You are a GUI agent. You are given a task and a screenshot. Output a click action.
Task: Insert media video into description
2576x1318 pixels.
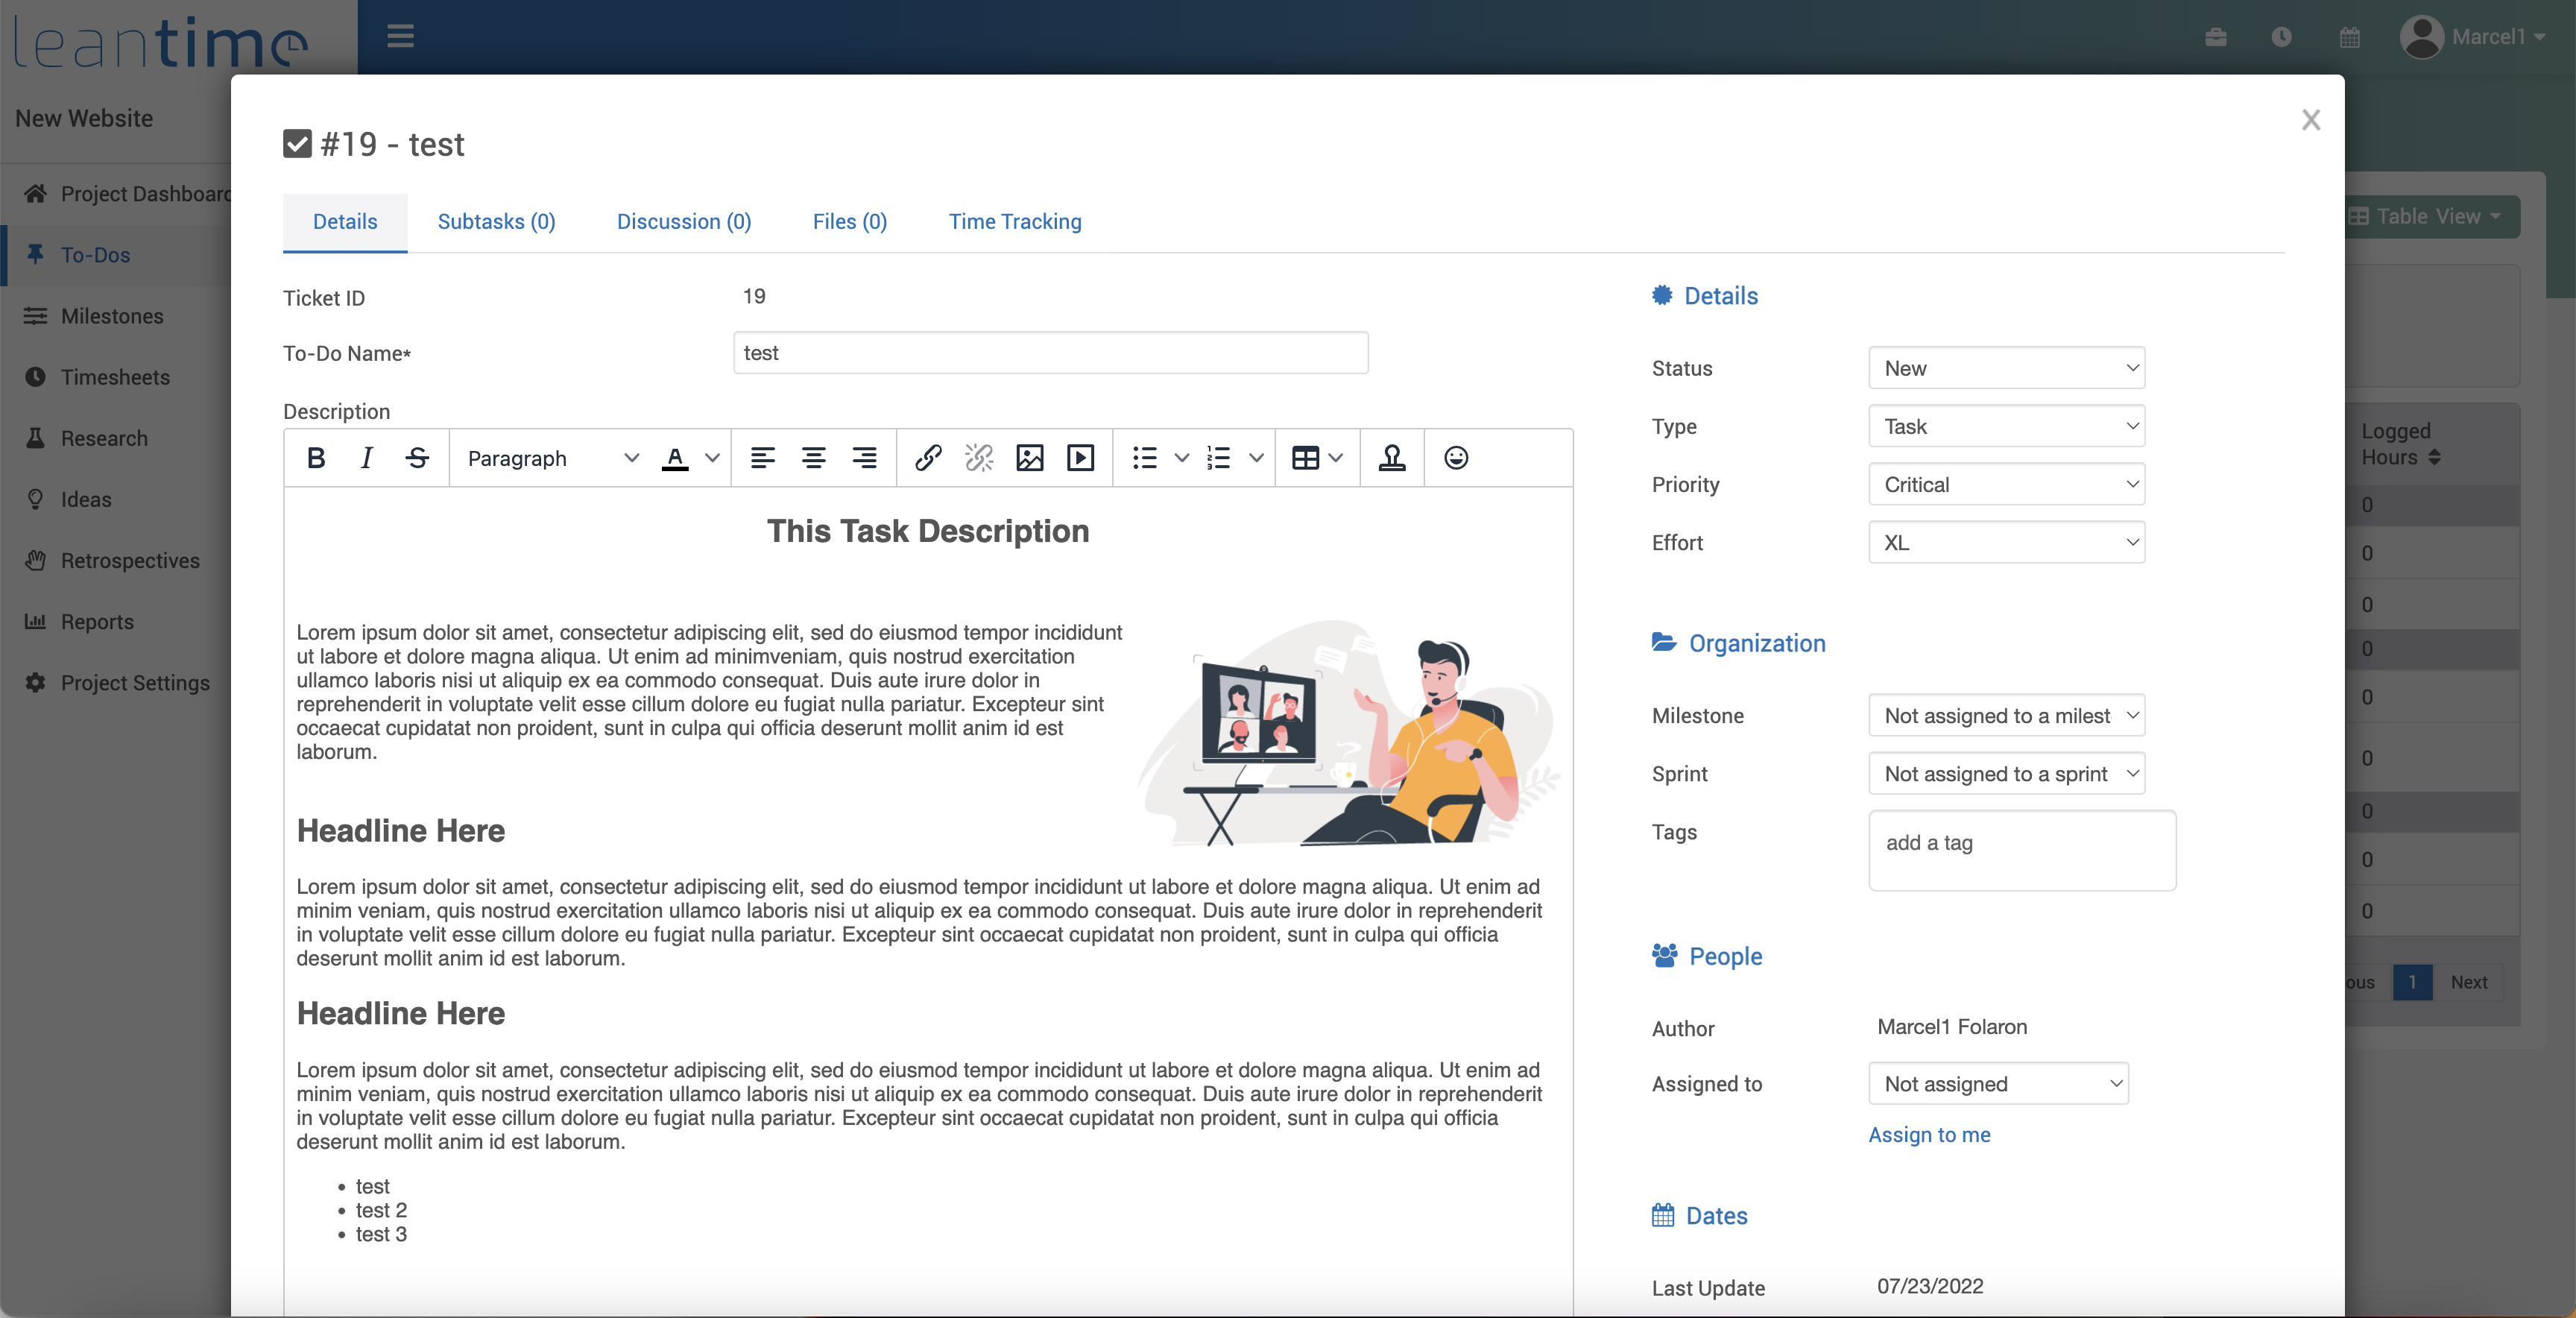(1080, 458)
